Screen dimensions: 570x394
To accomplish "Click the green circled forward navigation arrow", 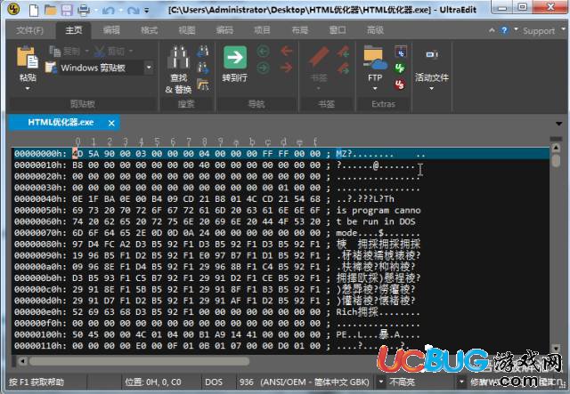I will click(x=264, y=68).
